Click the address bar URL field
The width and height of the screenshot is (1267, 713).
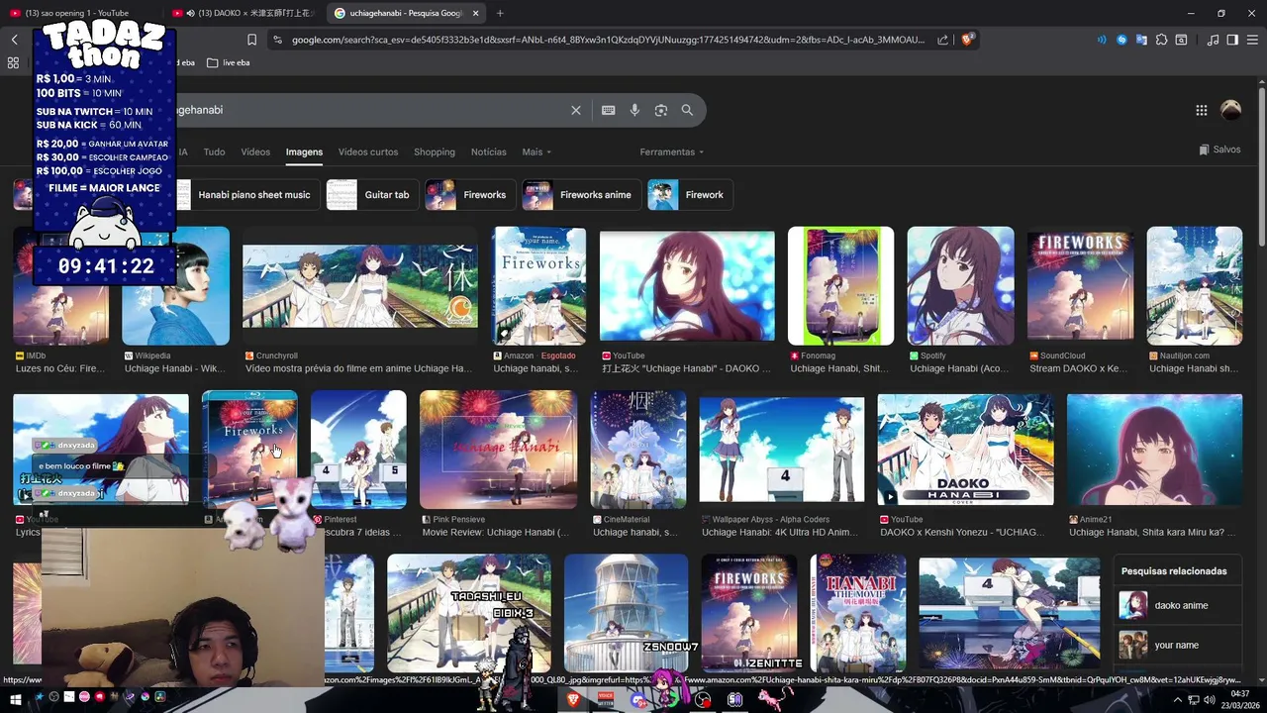[x=608, y=40]
